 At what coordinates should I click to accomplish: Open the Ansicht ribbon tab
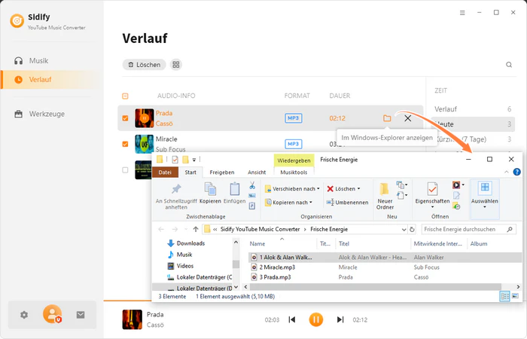257,173
